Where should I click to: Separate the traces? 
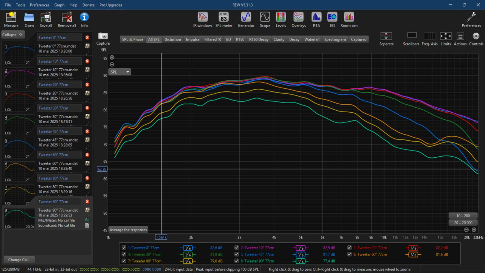(x=386, y=39)
